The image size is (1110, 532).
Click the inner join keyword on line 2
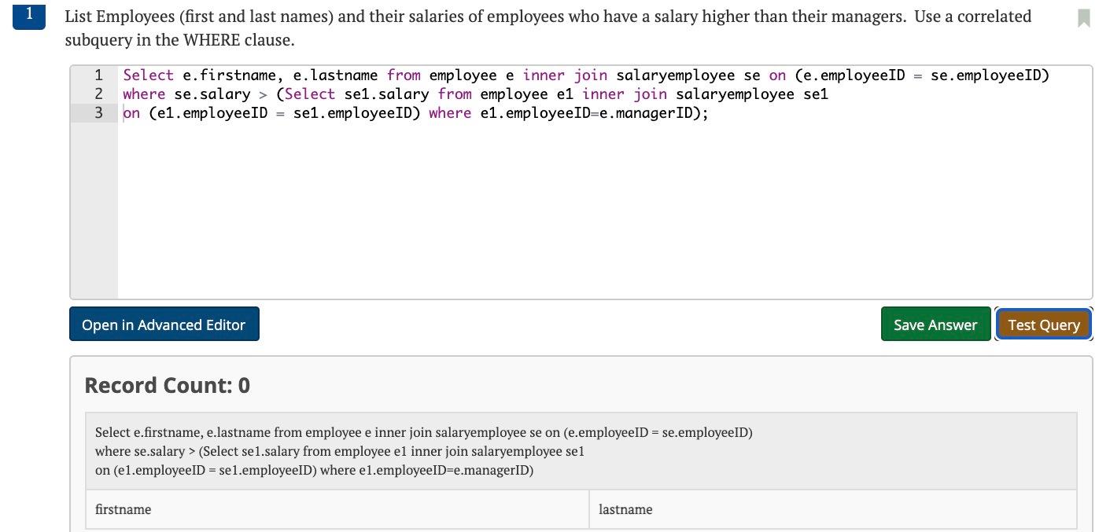pyautogui.click(x=624, y=94)
